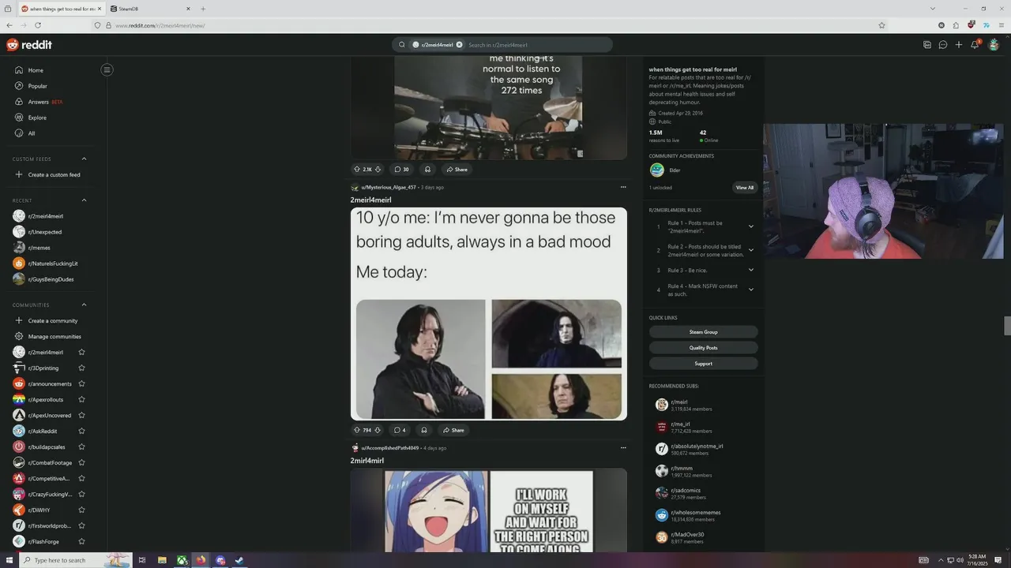Expand Rule 2 details

click(751, 250)
